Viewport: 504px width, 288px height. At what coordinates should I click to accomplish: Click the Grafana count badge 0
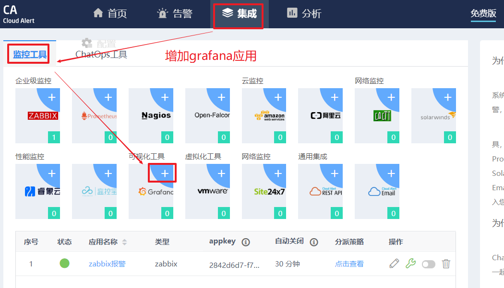click(x=167, y=214)
